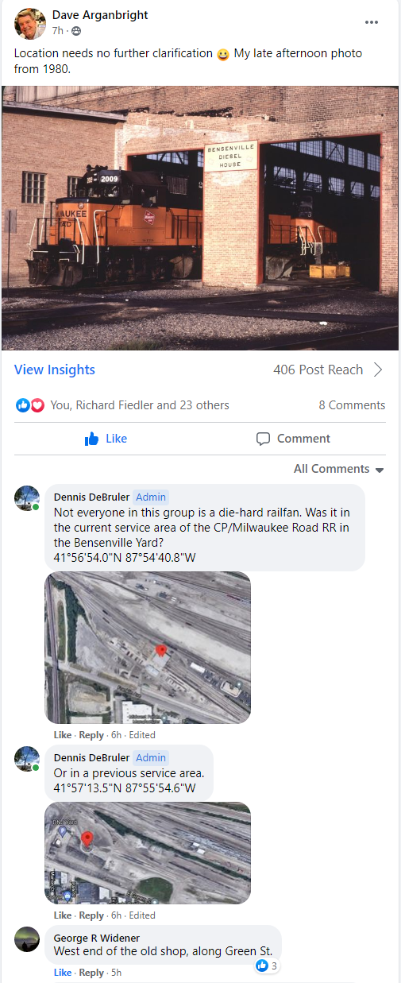Click the Dave Arganbright author name
The width and height of the screenshot is (401, 983).
100,15
